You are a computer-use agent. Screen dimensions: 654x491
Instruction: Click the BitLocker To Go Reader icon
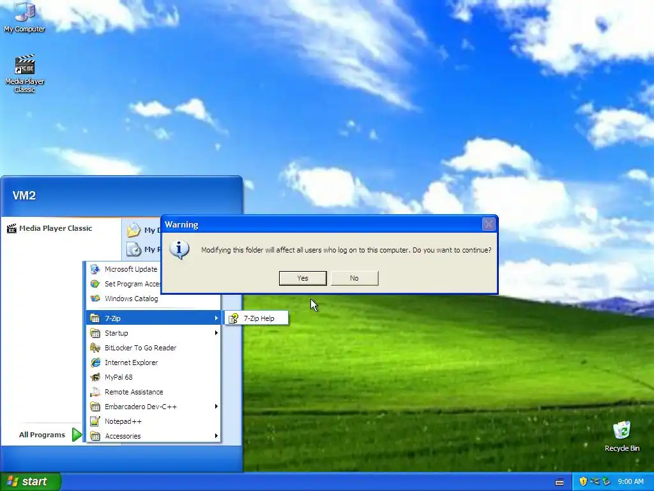(x=95, y=348)
